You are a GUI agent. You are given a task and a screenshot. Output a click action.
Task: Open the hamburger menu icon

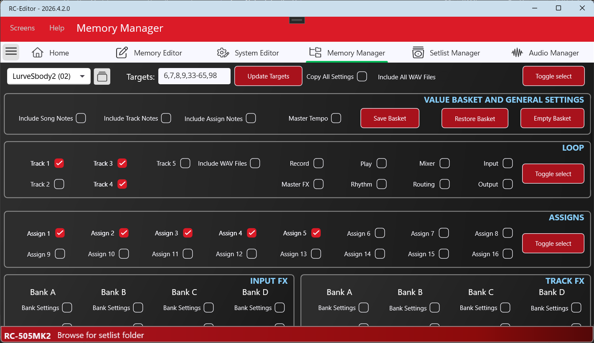click(11, 52)
